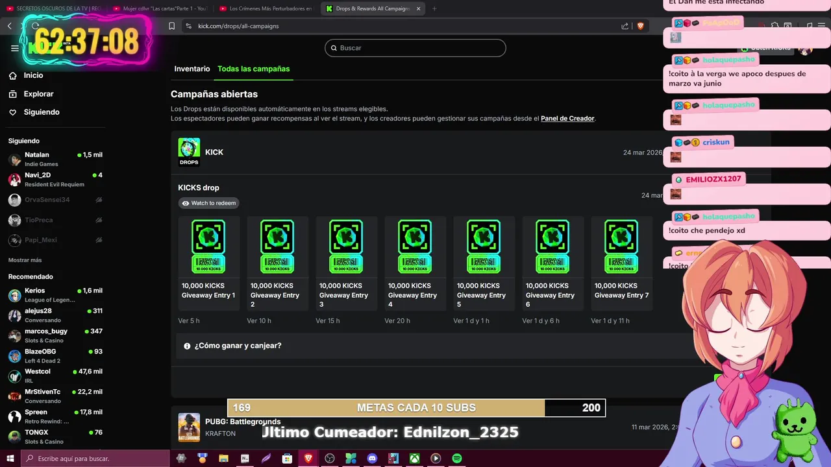
Task: Open Explorar in sidebar
Action: (38, 94)
